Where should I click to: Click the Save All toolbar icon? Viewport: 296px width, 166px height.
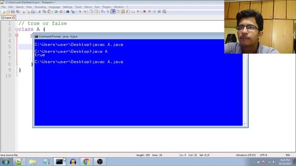(x=18, y=12)
